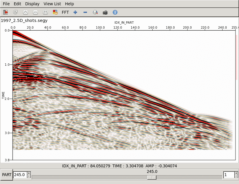Click the zoom out toolbar icon

(x=35, y=12)
